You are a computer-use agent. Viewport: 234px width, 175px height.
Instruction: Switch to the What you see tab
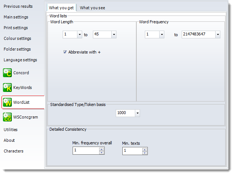coord(92,8)
